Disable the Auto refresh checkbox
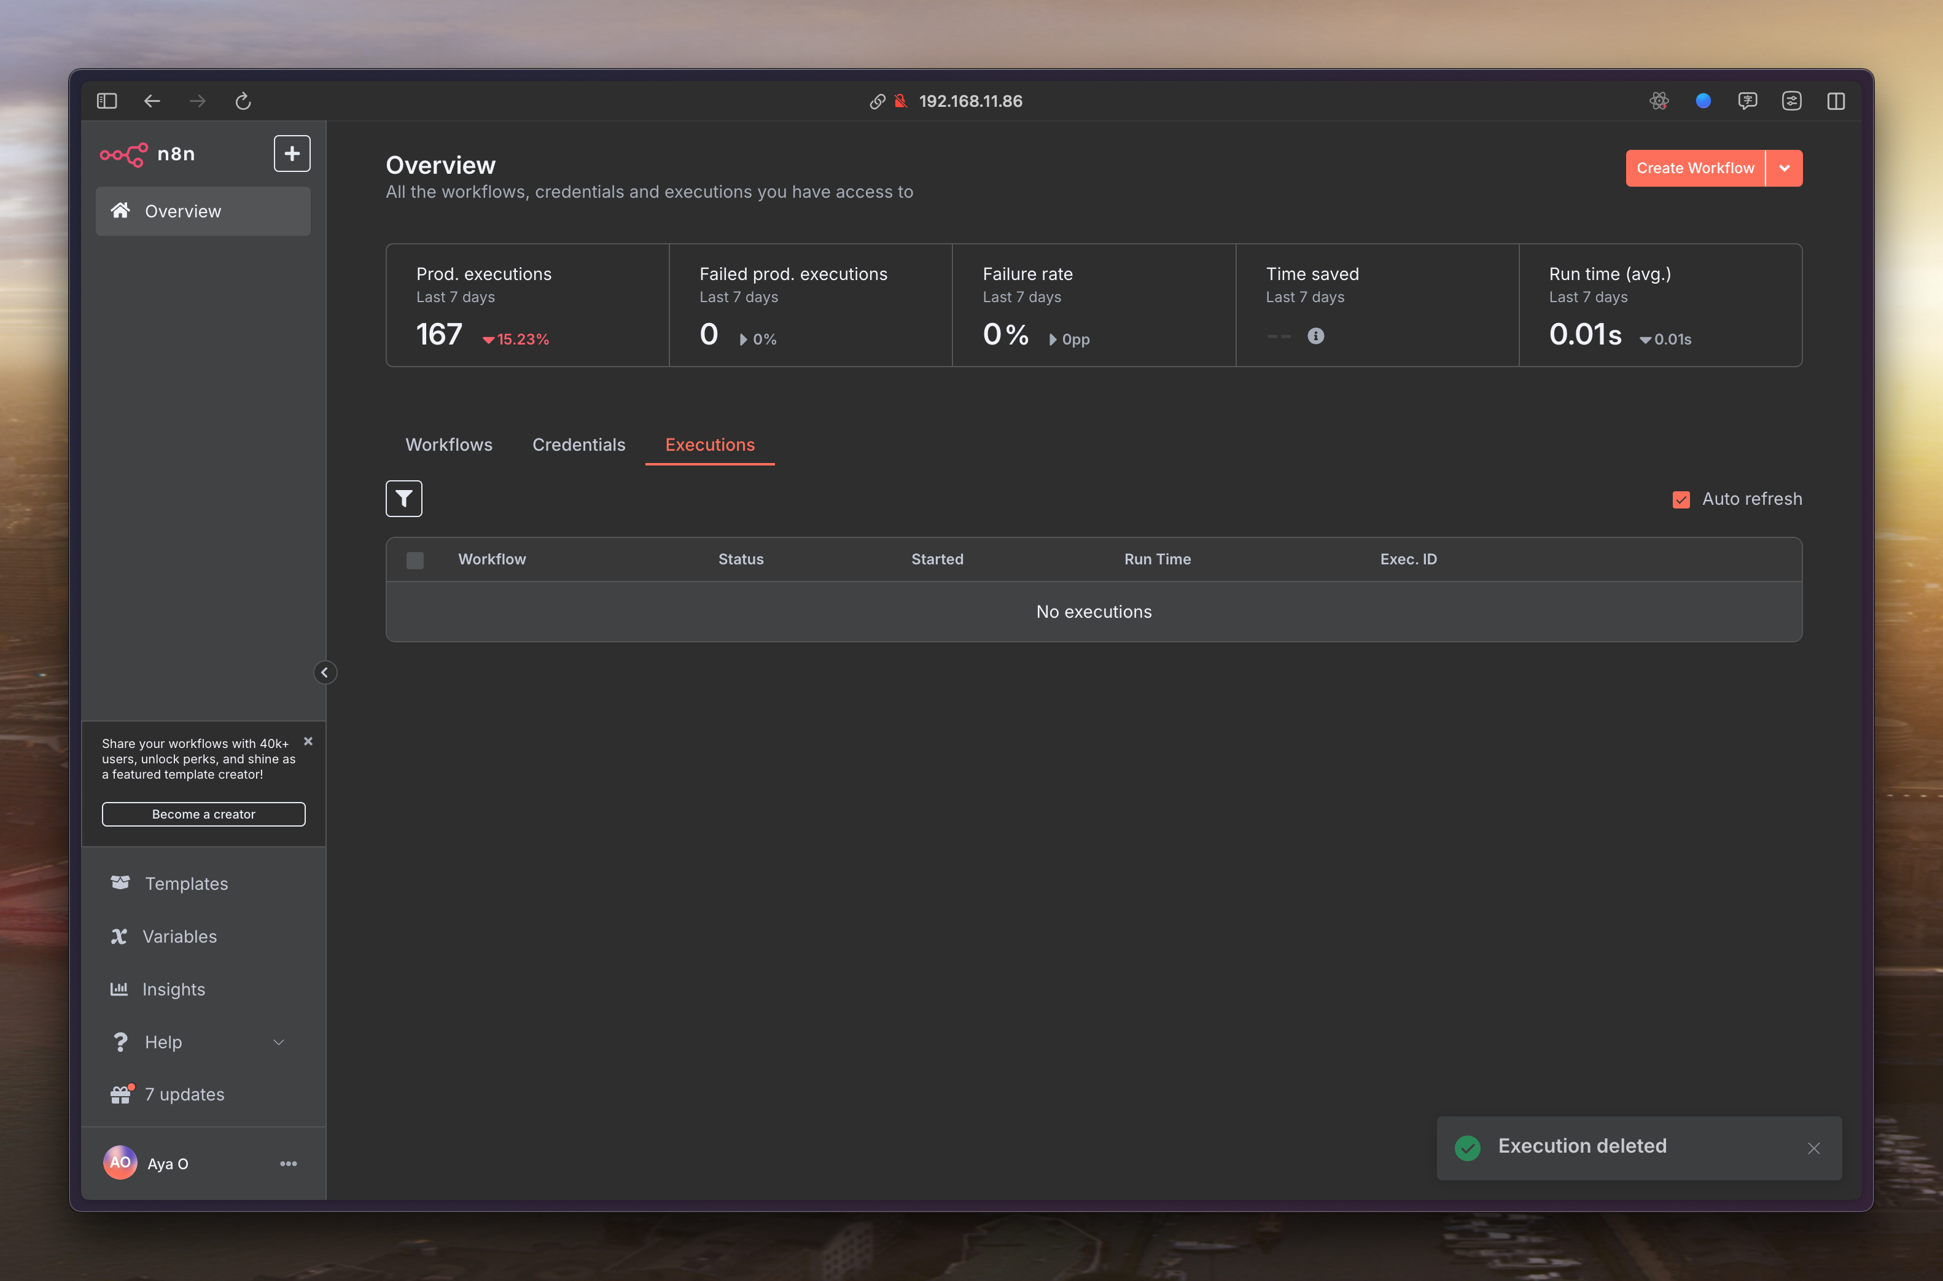The width and height of the screenshot is (1943, 1281). [1681, 499]
